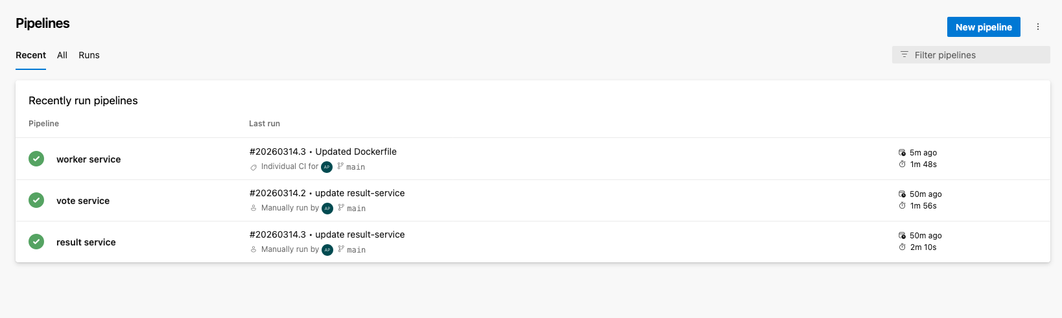Open the result service pipeline
The image size is (1062, 318).
click(86, 242)
